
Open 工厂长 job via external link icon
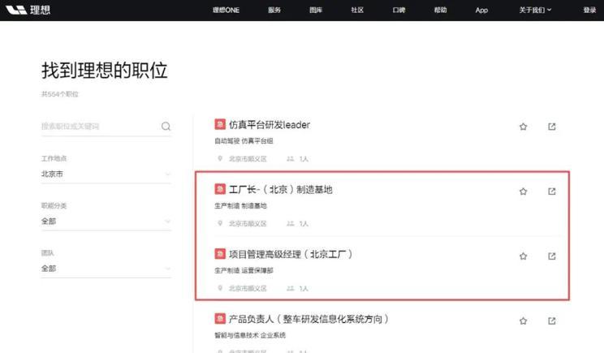pos(551,191)
